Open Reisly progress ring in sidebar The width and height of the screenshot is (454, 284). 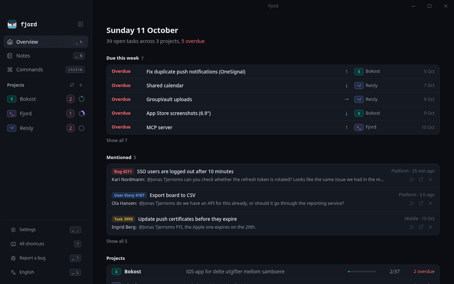82,128
